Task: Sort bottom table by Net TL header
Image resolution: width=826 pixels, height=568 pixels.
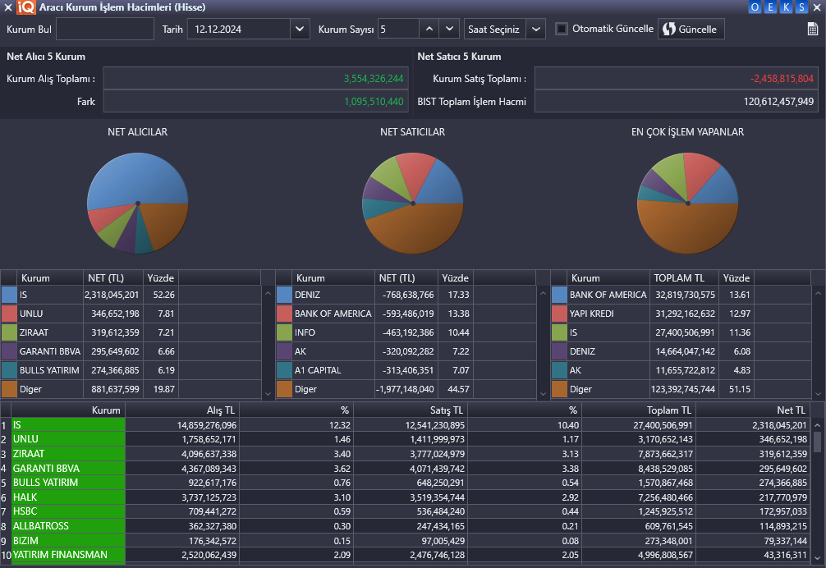Action: (753, 410)
